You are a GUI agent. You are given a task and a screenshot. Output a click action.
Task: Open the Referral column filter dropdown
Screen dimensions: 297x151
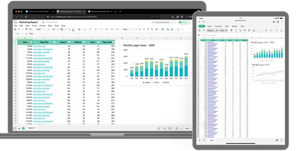84,42
